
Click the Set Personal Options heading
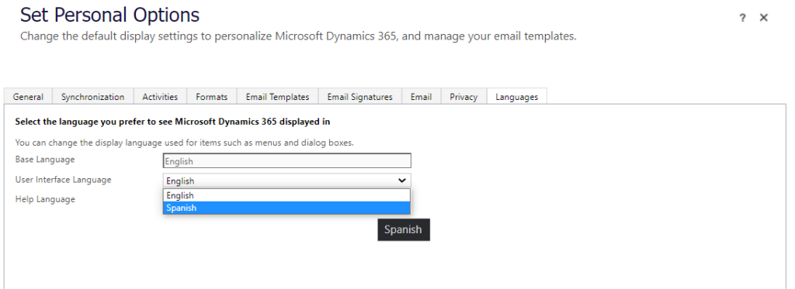(x=110, y=15)
